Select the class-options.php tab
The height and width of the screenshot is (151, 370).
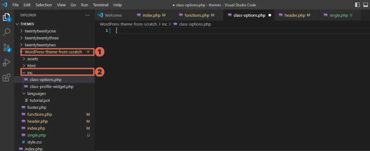[x=249, y=15]
